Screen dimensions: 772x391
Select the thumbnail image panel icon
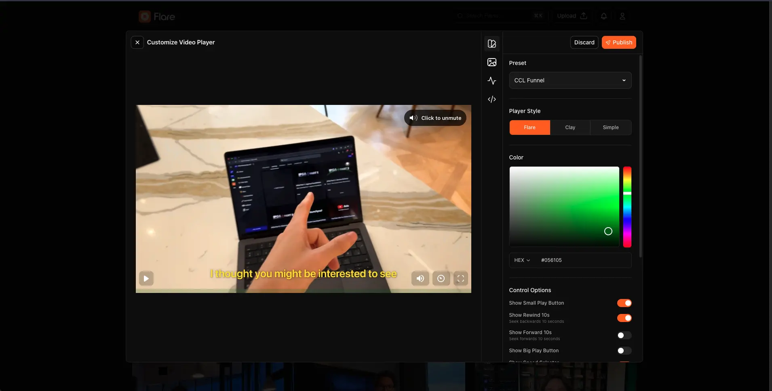[x=492, y=62]
